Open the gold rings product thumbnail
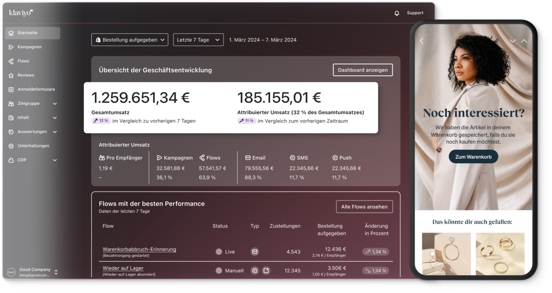 tap(500, 253)
